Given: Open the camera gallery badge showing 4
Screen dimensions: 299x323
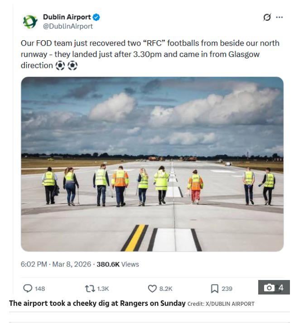Looking at the screenshot, I should click(x=274, y=288).
